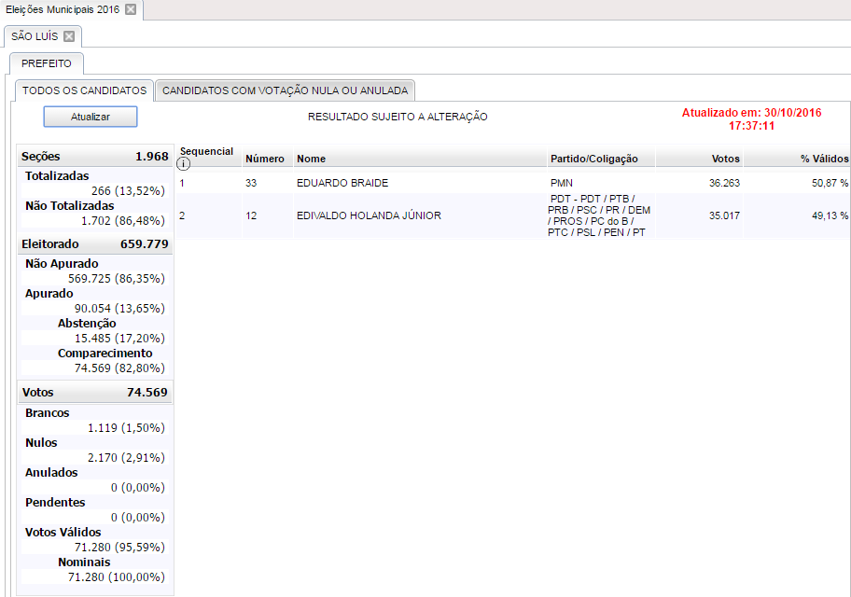The width and height of the screenshot is (851, 597).
Task: Select the Edivaldo Holanda Júnior row
Action: tap(369, 215)
